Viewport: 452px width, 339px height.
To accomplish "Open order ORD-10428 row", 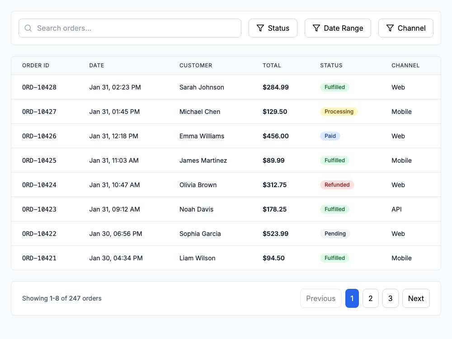I will tap(226, 87).
